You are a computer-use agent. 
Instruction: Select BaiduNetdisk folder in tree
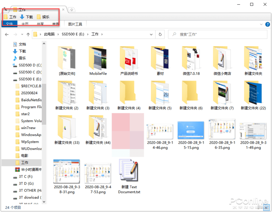click(28, 100)
